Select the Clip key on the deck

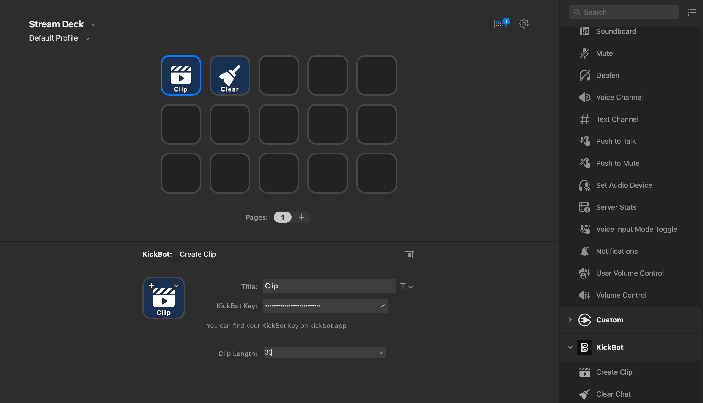click(181, 75)
